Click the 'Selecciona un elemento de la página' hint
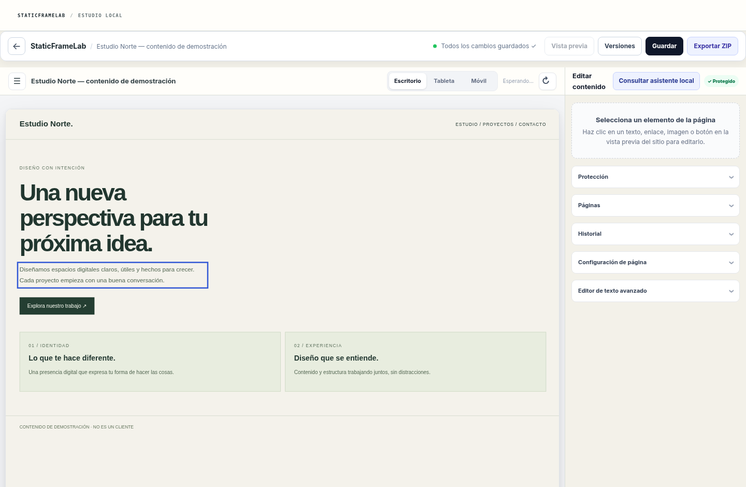The height and width of the screenshot is (487, 746). click(x=655, y=120)
